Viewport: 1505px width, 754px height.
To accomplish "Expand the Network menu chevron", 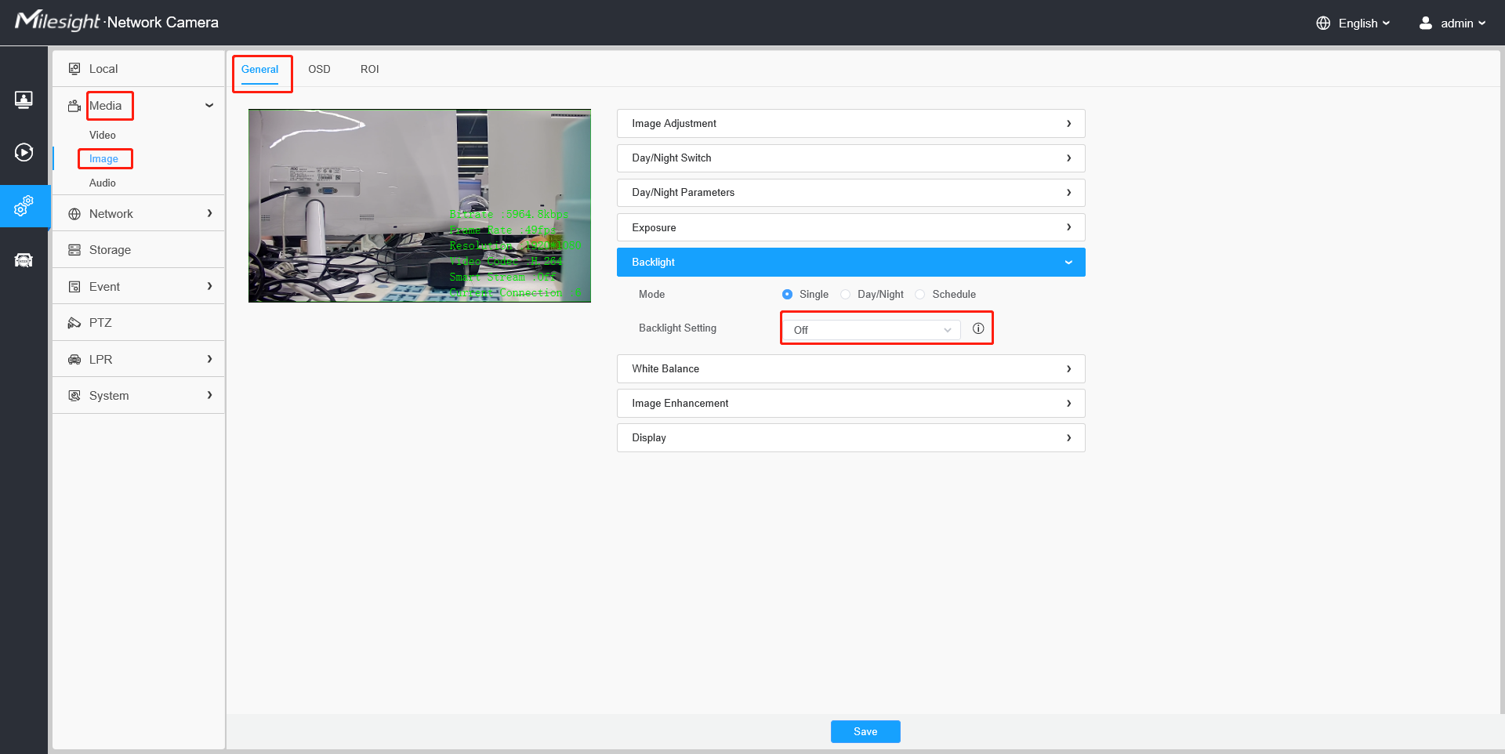I will (x=209, y=213).
